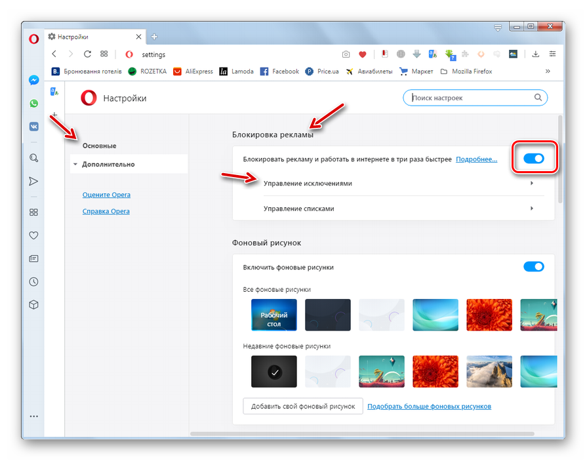Select mountain clouds recent wallpaper
Screen dimensions: 587x461
pos(489,372)
